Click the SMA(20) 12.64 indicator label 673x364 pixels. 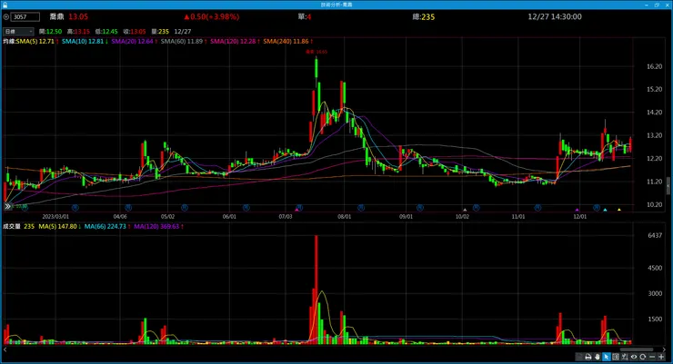[132, 42]
